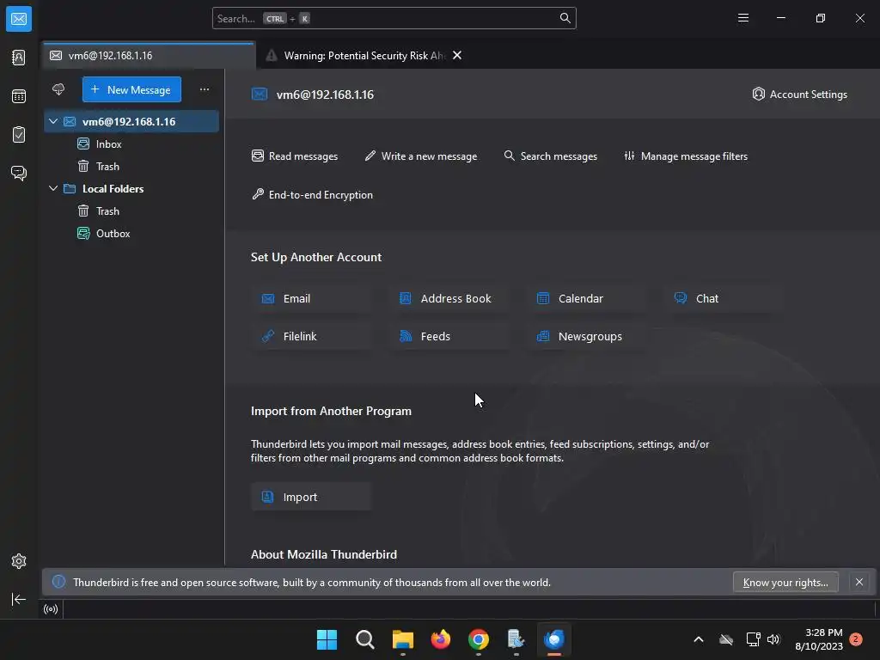This screenshot has height=660, width=880.
Task: Open Manage message filters
Action: (686, 156)
